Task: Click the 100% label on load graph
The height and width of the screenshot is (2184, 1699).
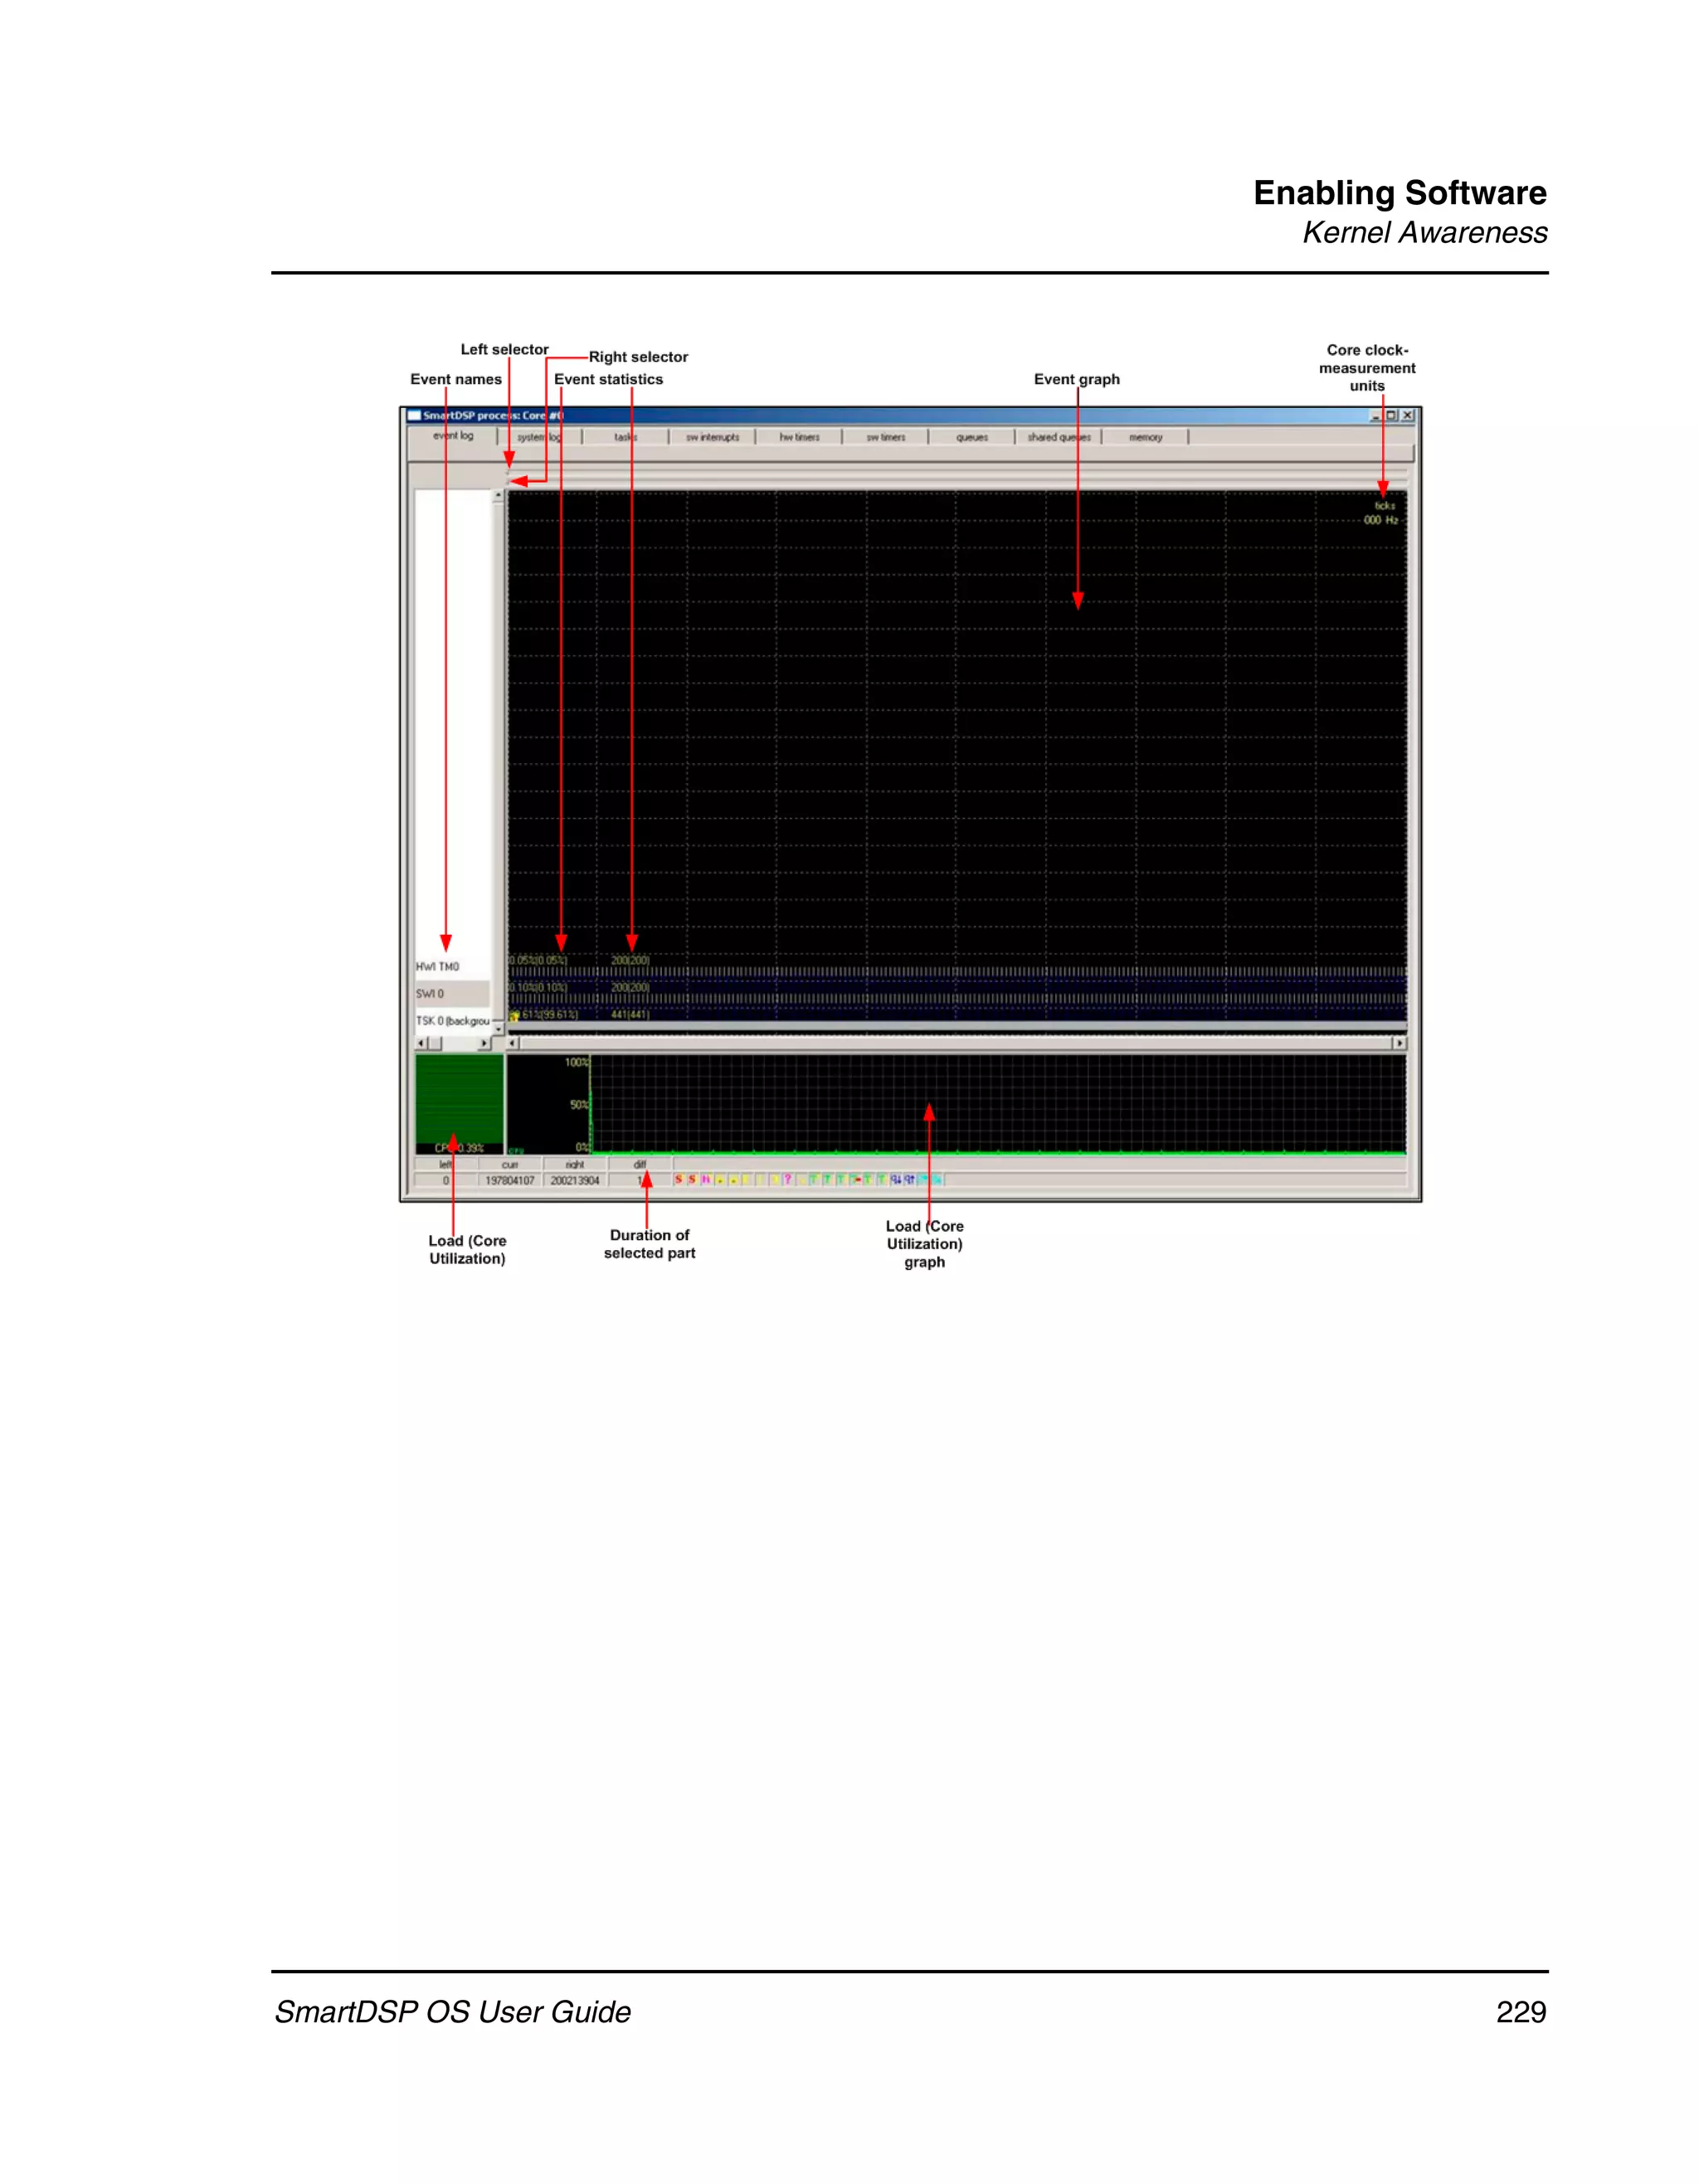Action: coord(577,1063)
